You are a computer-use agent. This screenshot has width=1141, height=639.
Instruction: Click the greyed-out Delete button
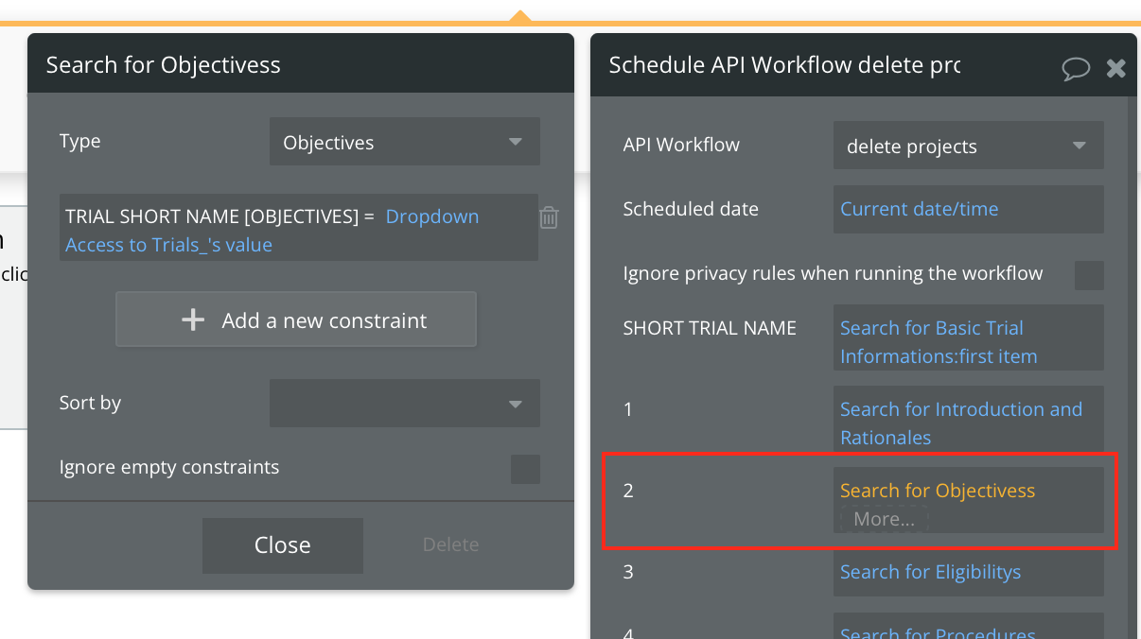450,544
